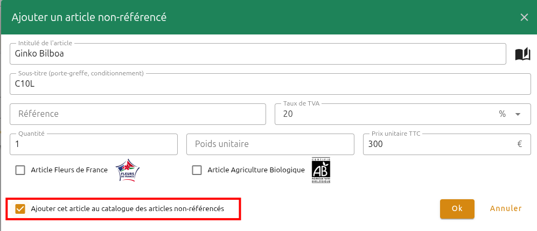Click into the Sous-titre field containing C10L

(x=270, y=84)
